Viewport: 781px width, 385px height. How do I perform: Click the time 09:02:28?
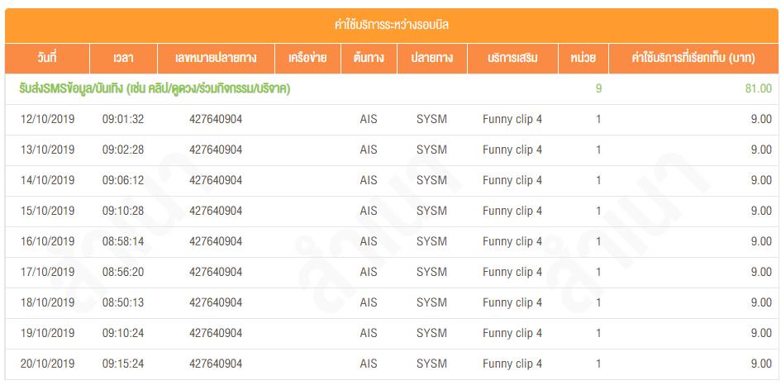(123, 150)
